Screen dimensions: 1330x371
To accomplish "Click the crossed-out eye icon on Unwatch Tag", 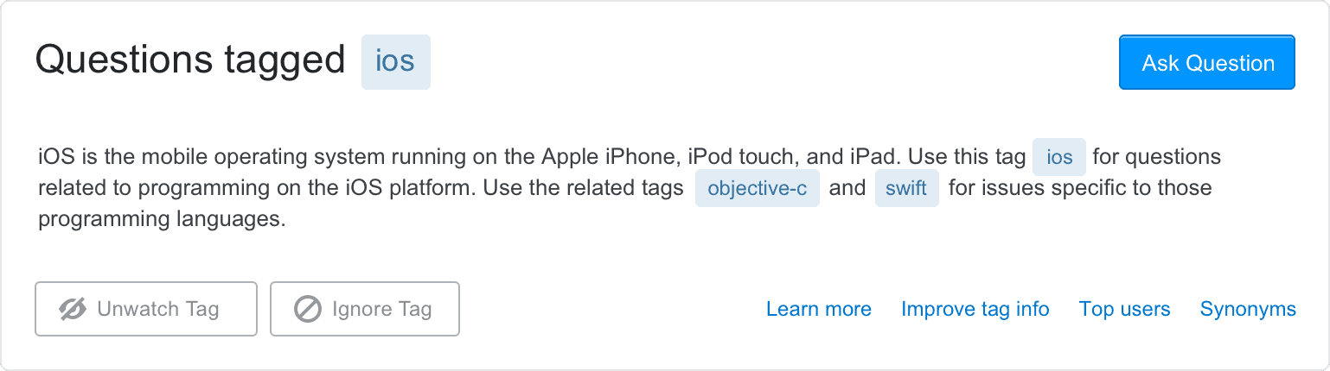I will 74,309.
